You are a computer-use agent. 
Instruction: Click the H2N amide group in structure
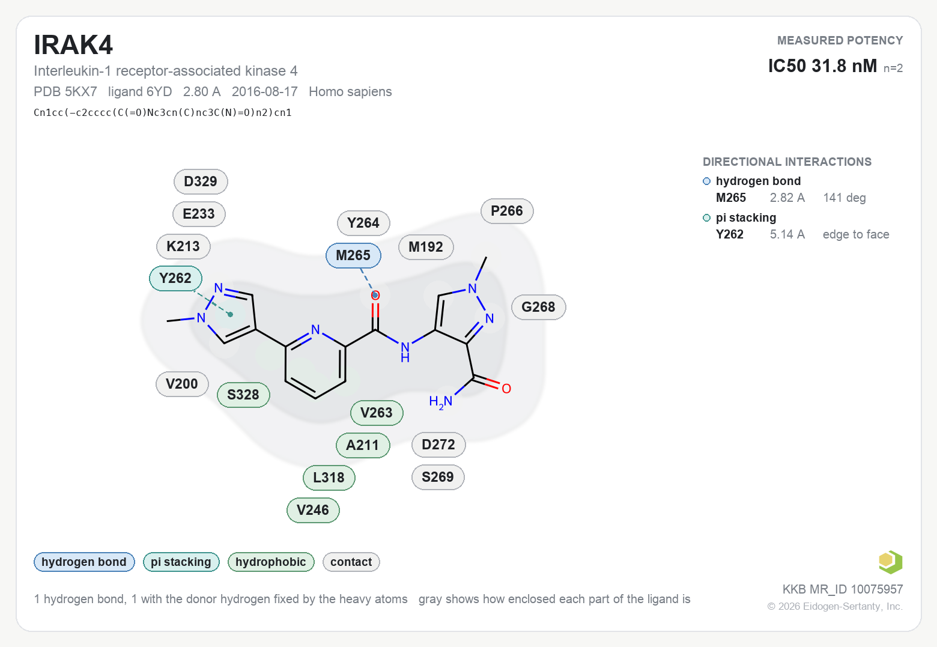click(x=441, y=402)
